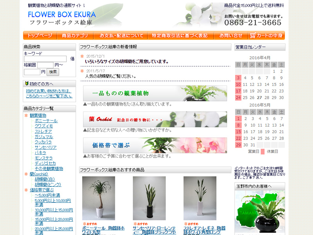Viewport: 313px width, 235px height.
Task: Click the 検索 search button
Action: (53, 72)
